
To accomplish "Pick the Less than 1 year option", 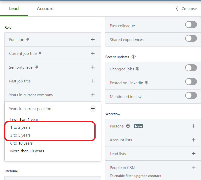I will click(24, 120).
